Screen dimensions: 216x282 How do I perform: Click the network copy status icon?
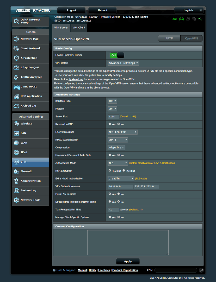(194, 19)
